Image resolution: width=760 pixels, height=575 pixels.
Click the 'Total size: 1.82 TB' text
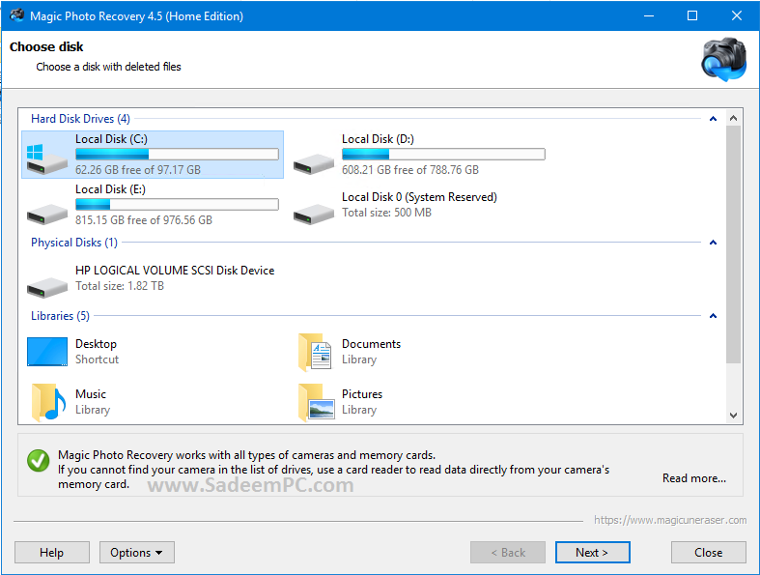120,286
